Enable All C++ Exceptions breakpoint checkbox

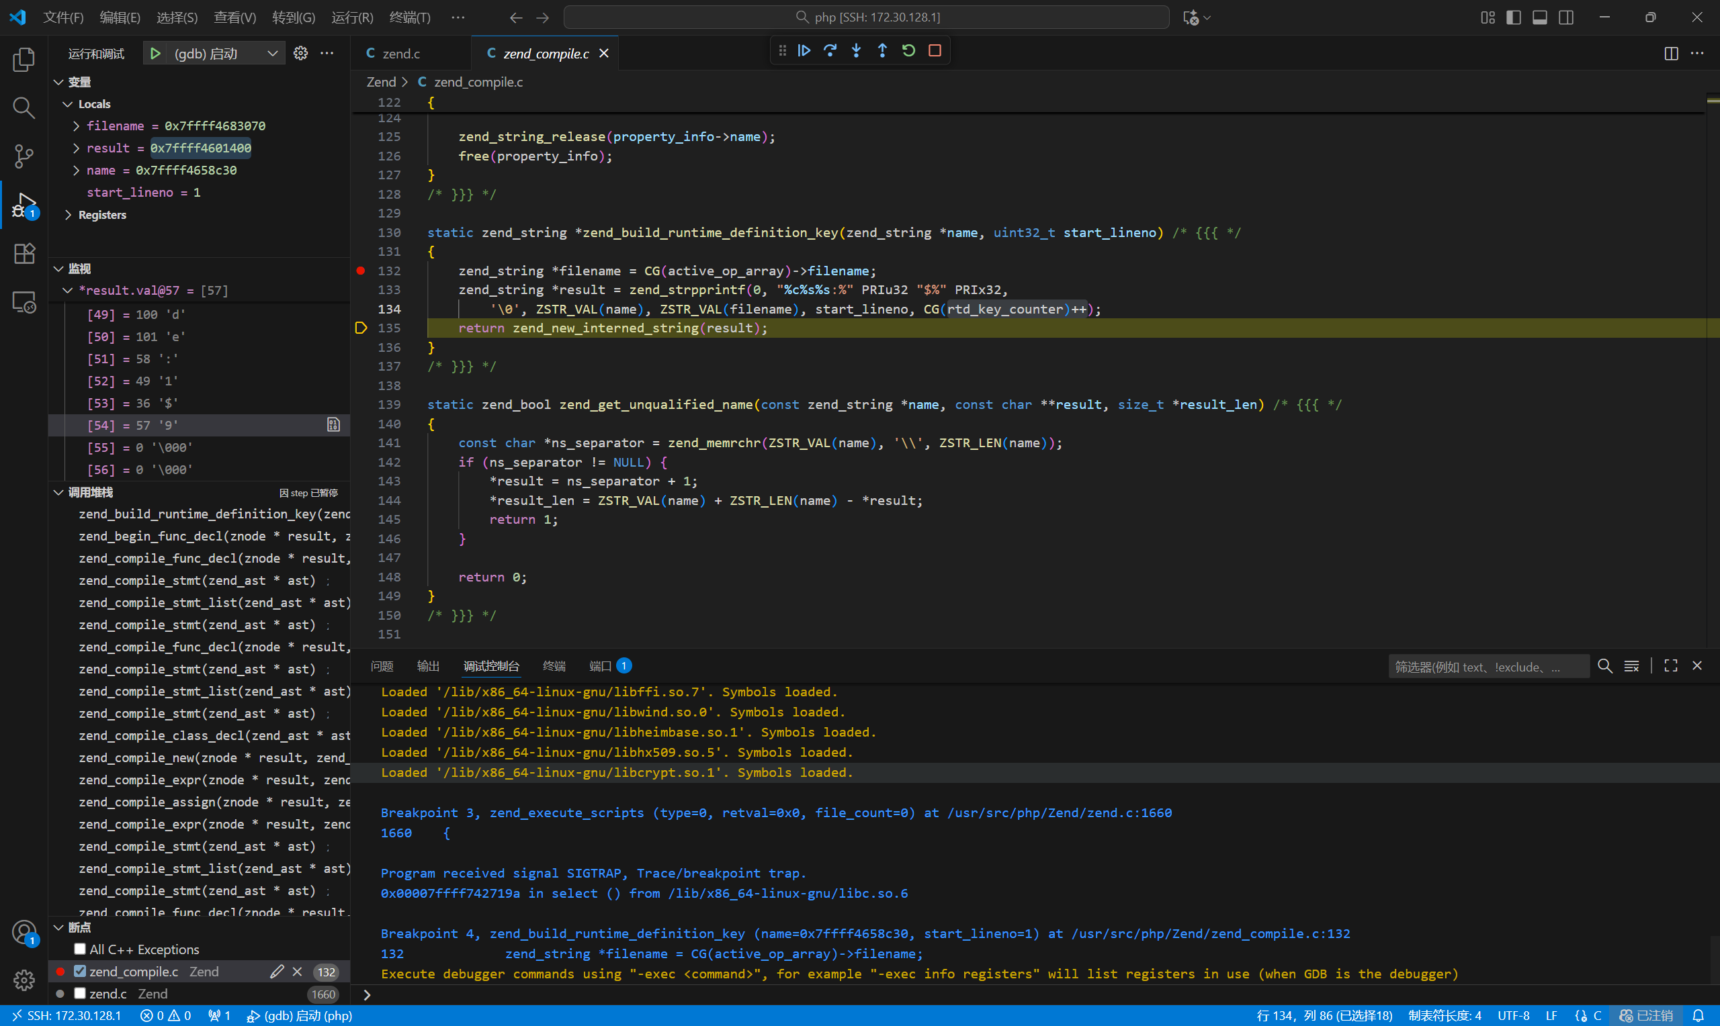coord(80,949)
